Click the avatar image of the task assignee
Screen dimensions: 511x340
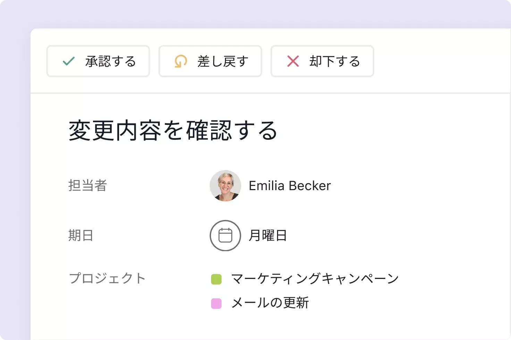pyautogui.click(x=225, y=186)
